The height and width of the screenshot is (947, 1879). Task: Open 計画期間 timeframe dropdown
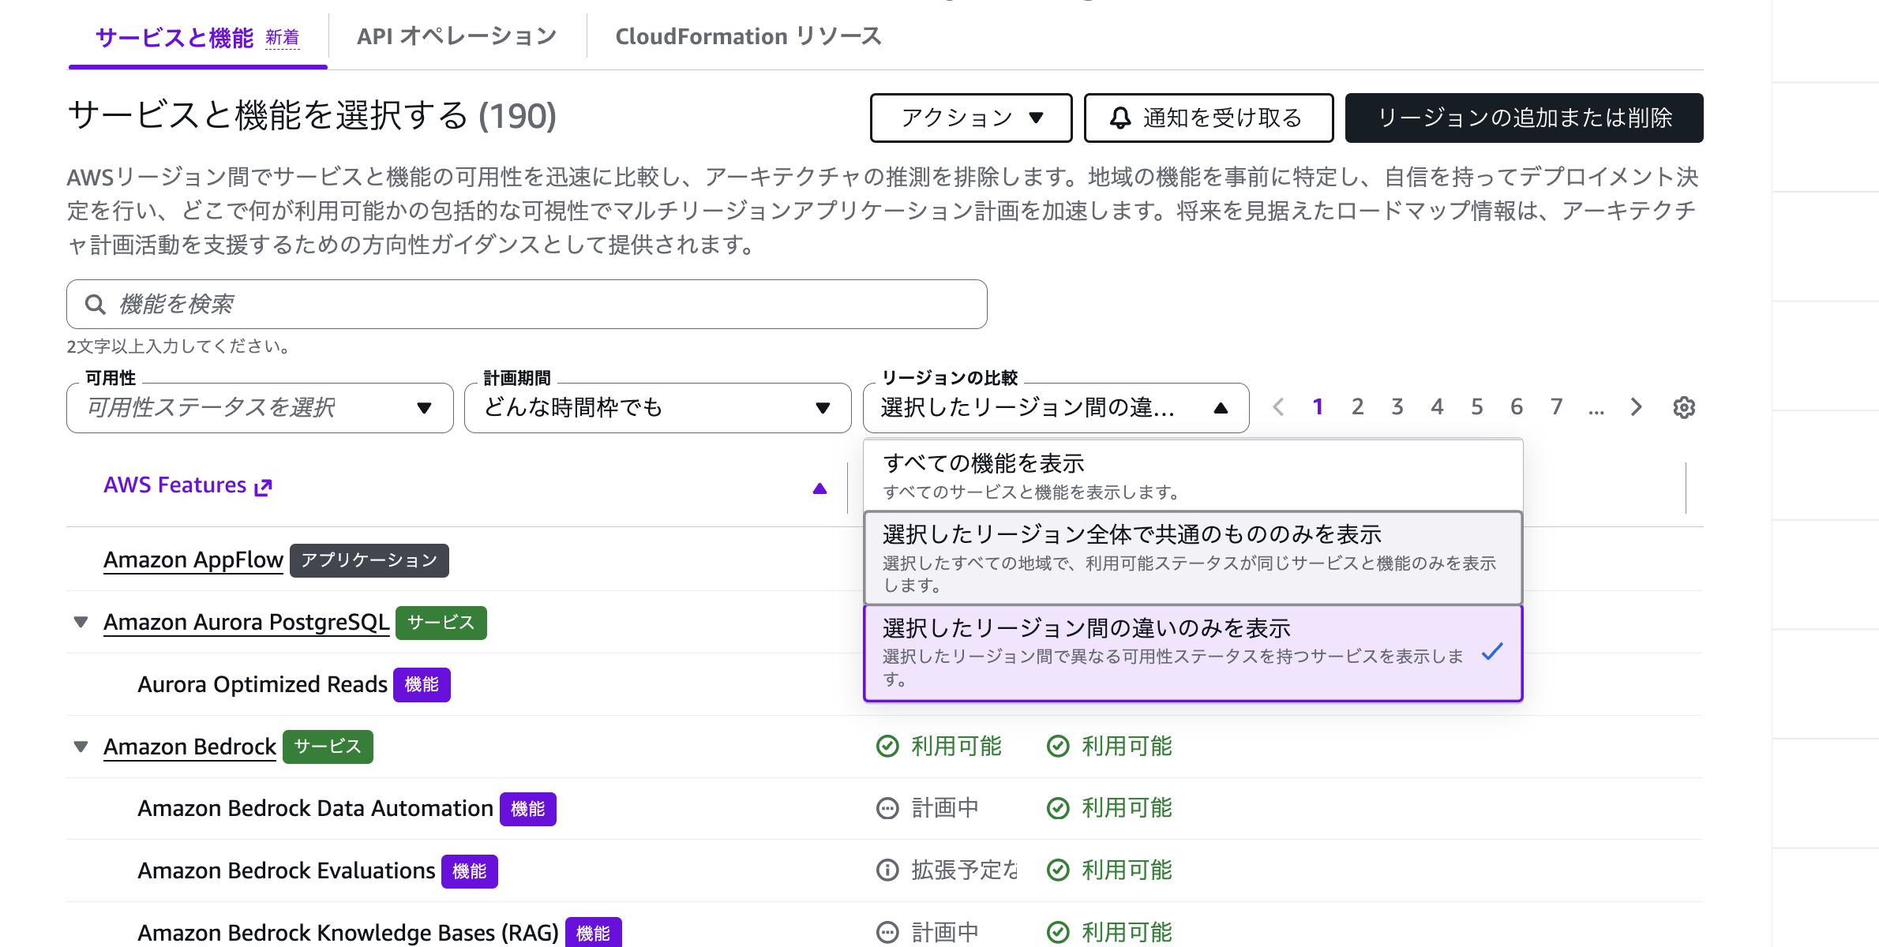[x=658, y=408]
